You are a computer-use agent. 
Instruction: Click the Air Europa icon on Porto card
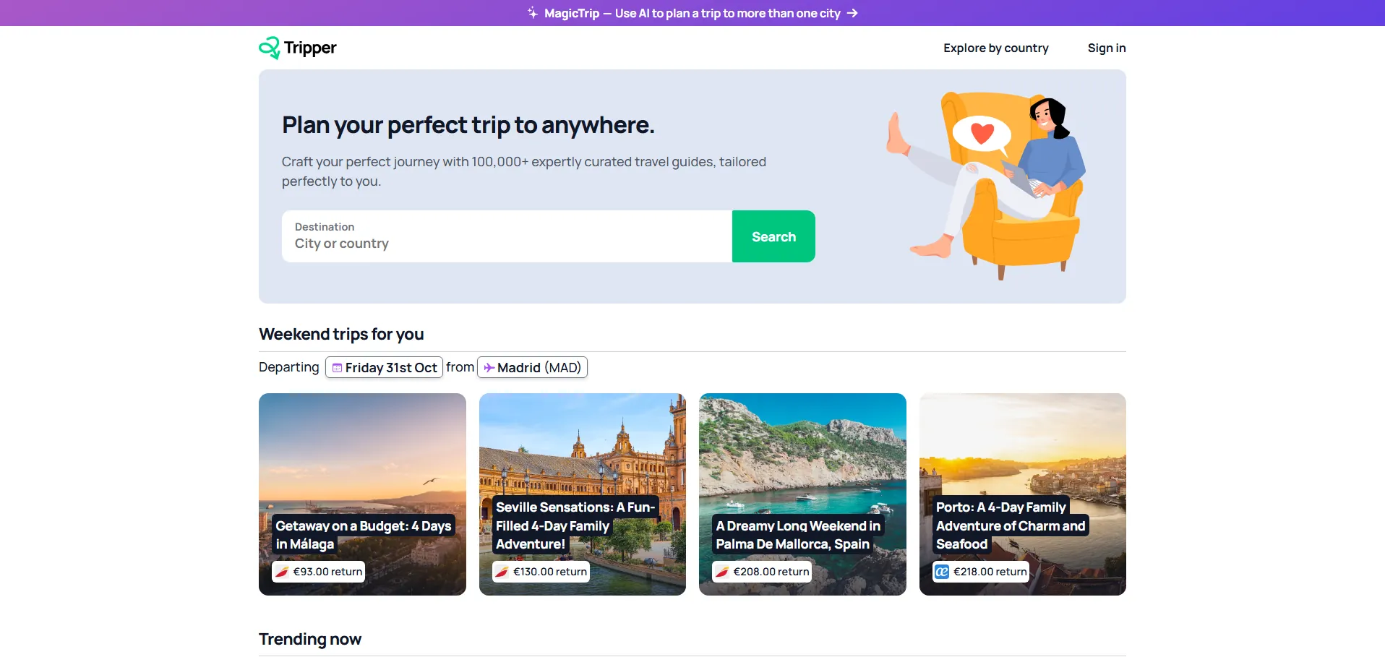[x=942, y=572]
